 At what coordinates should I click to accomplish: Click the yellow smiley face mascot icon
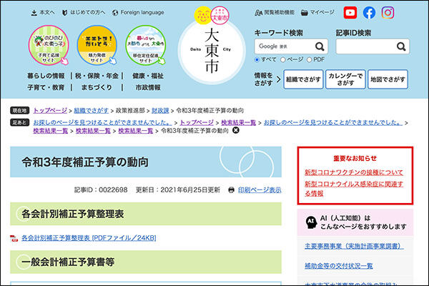pos(202,15)
